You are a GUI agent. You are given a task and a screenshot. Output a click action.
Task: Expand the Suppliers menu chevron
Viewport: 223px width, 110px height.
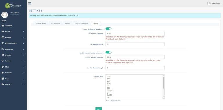tap(24, 73)
